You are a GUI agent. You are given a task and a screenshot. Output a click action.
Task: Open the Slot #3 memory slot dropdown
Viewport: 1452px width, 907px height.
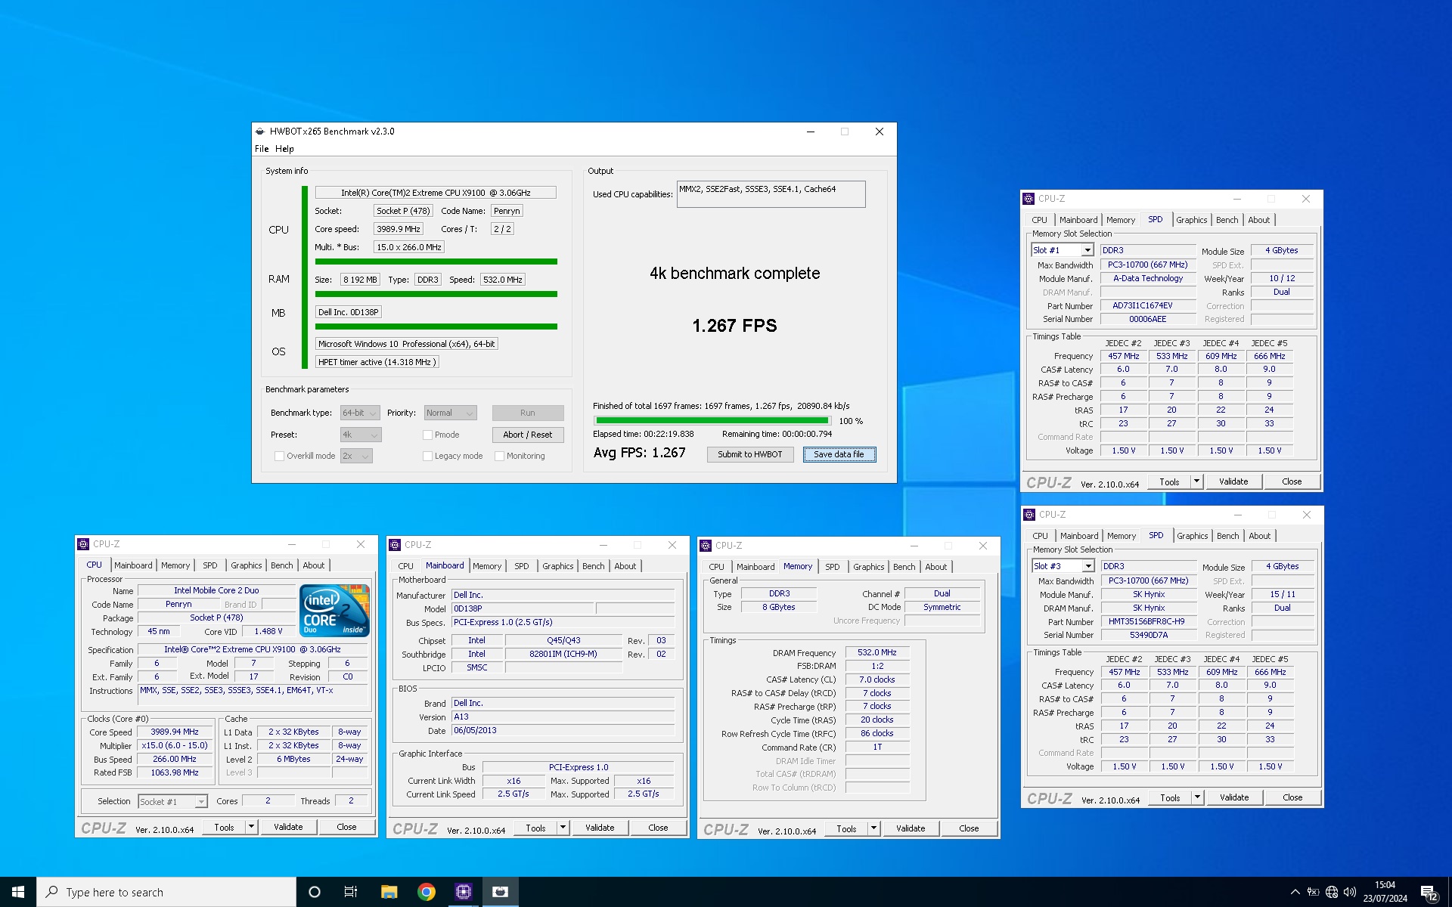[x=1063, y=566]
